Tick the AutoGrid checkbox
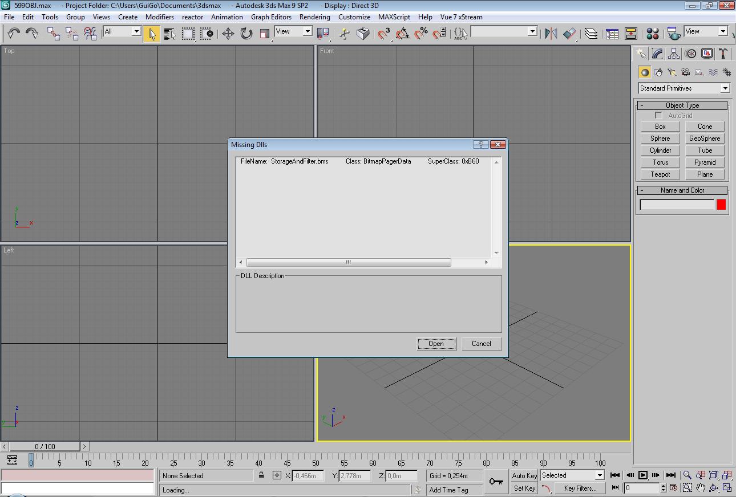Viewport: 736px width, 497px height. click(658, 116)
